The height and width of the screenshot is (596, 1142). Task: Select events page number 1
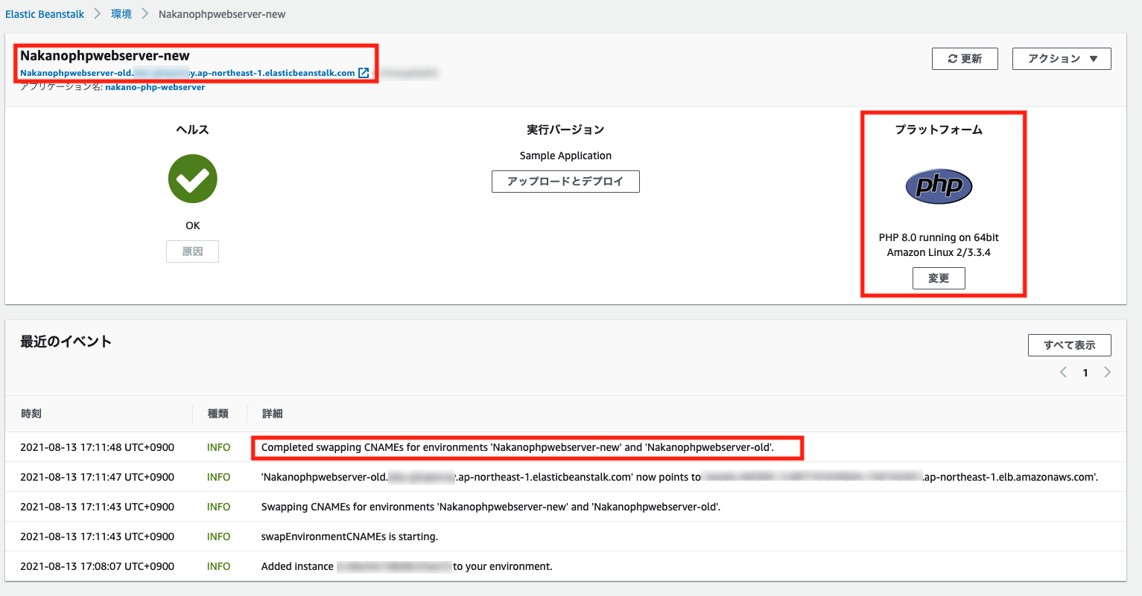[x=1085, y=373]
